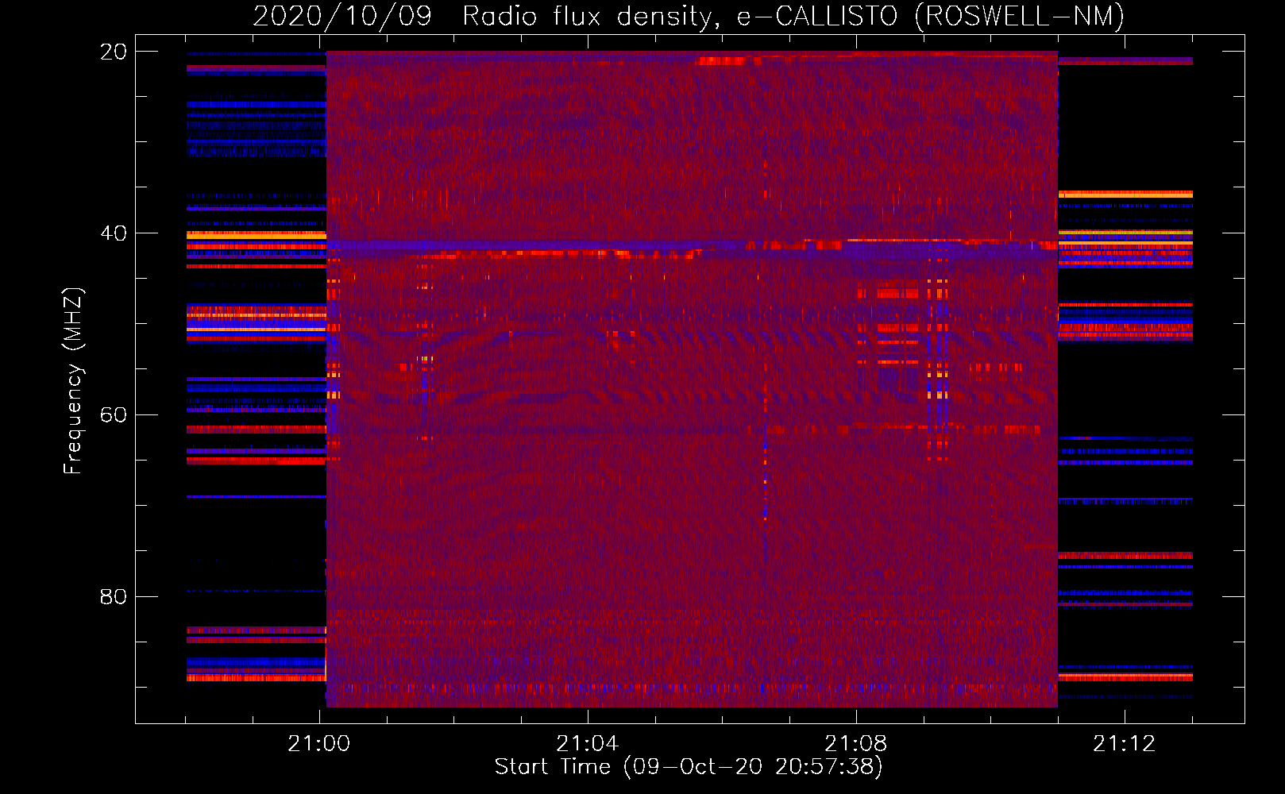Click the 21:04 time tick label
The height and width of the screenshot is (794, 1285).
588,743
